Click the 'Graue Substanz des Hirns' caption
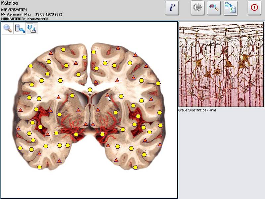 (x=197, y=110)
